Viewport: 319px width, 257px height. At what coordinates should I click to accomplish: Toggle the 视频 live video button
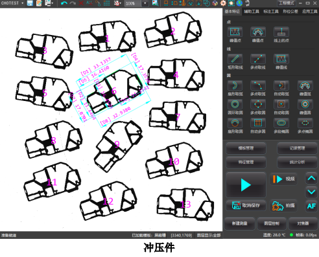tap(283, 179)
